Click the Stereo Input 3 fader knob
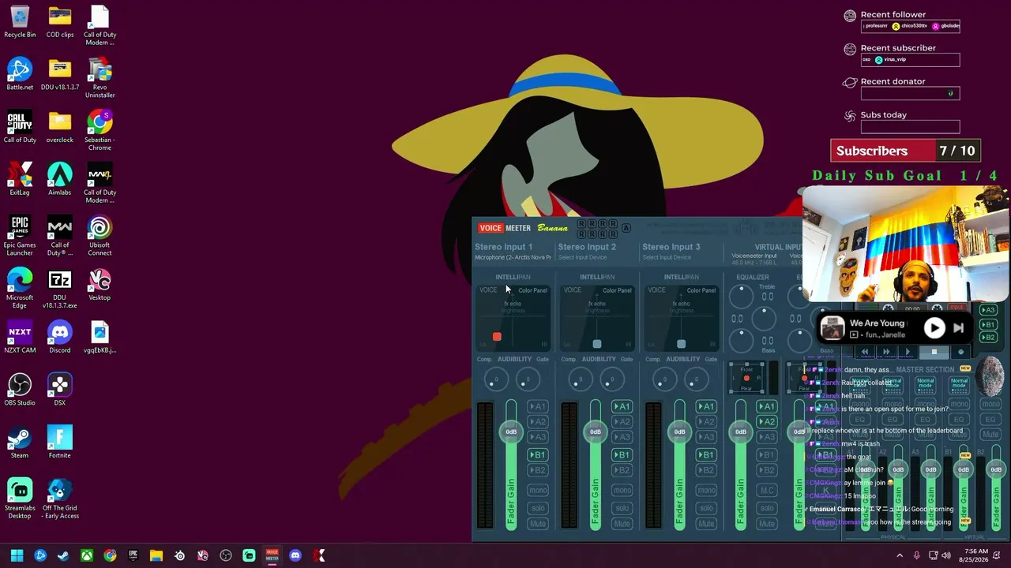Viewport: 1011px width, 568px height. pos(679,432)
